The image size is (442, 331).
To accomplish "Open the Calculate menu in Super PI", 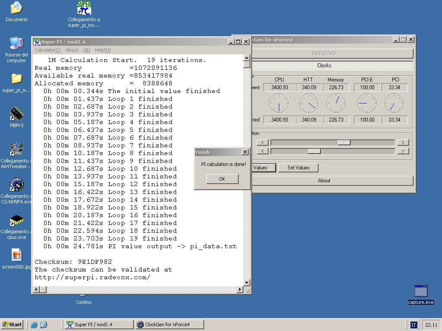I will pyautogui.click(x=47, y=50).
